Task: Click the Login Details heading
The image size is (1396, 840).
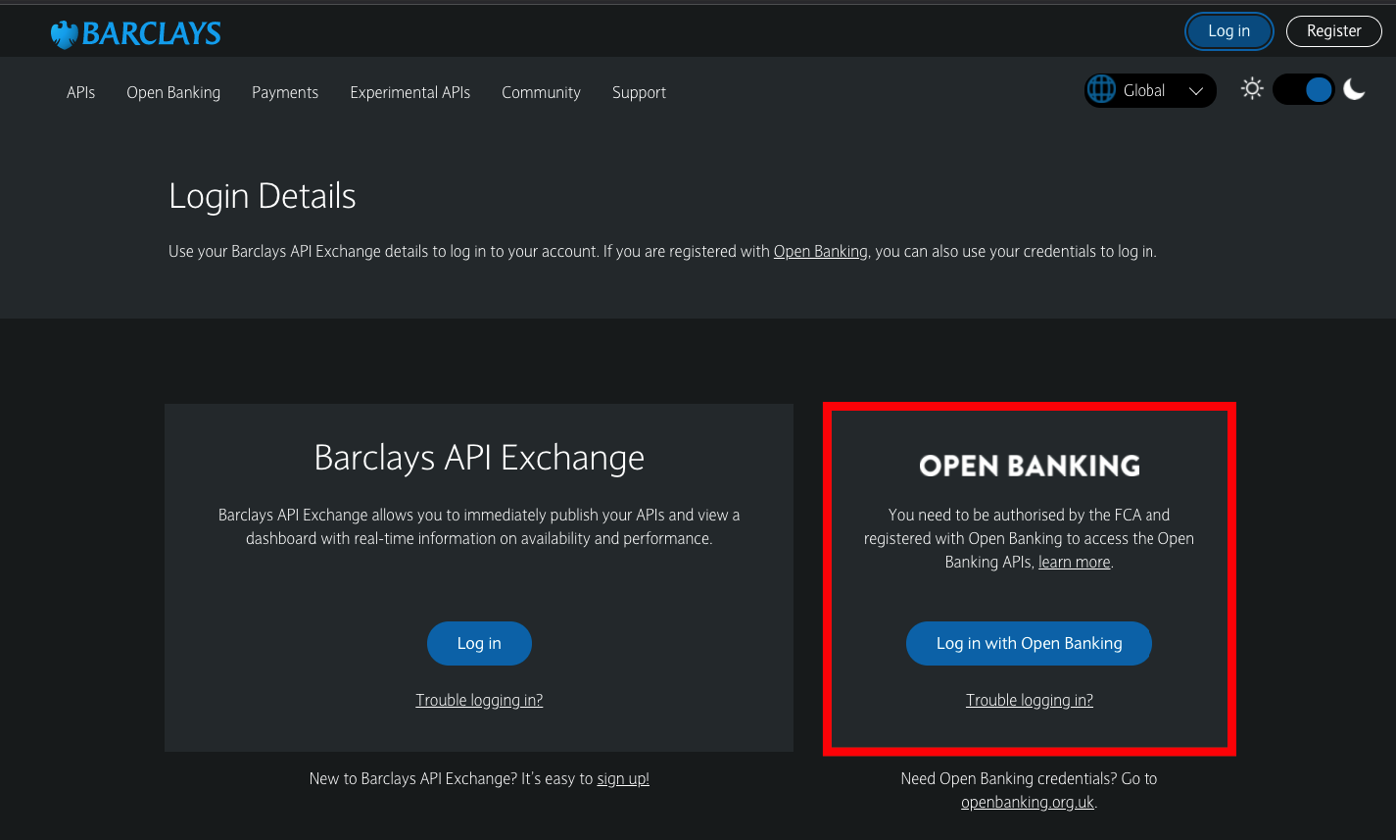Action: pyautogui.click(x=263, y=197)
